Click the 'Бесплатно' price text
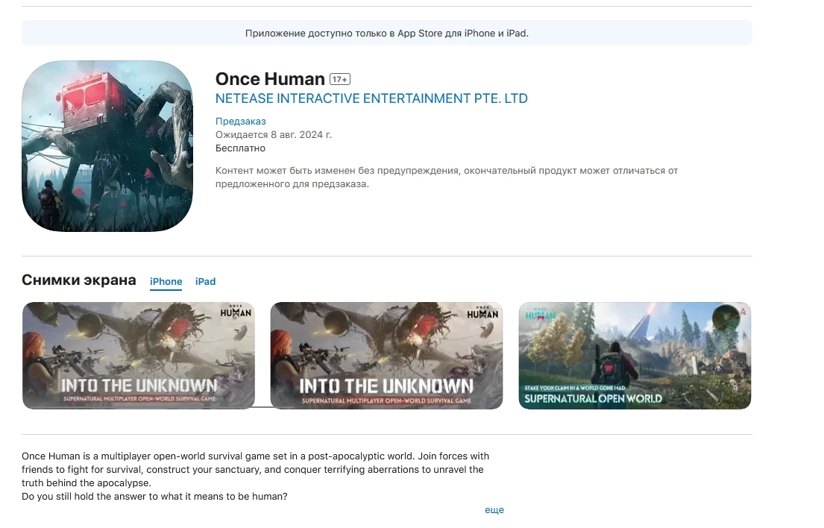Image resolution: width=824 pixels, height=528 pixels. point(240,148)
